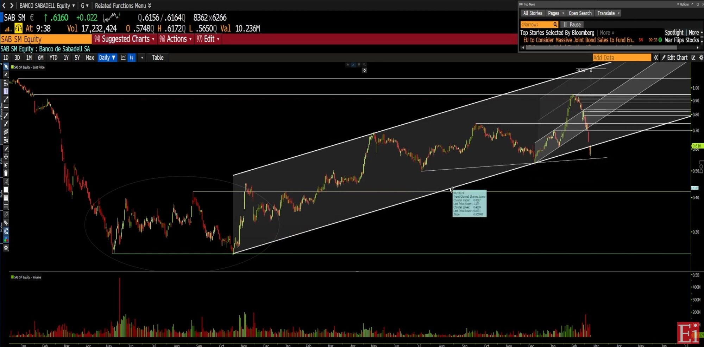
Task: Open the Edit dropdown in the red bar
Action: click(208, 39)
